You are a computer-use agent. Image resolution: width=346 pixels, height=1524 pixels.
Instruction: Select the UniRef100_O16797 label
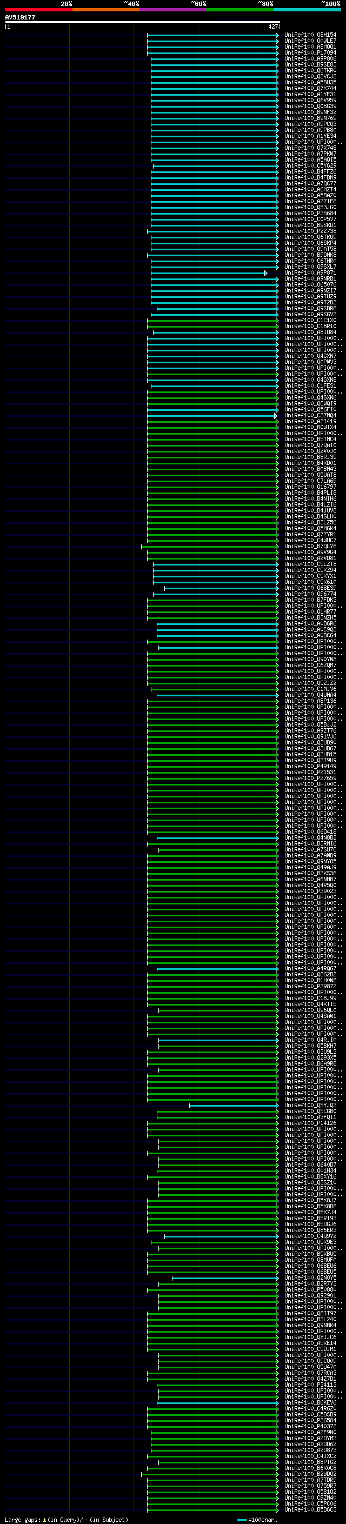click(310, 487)
